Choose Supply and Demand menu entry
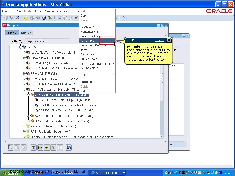235x176 pixels. 97,45
